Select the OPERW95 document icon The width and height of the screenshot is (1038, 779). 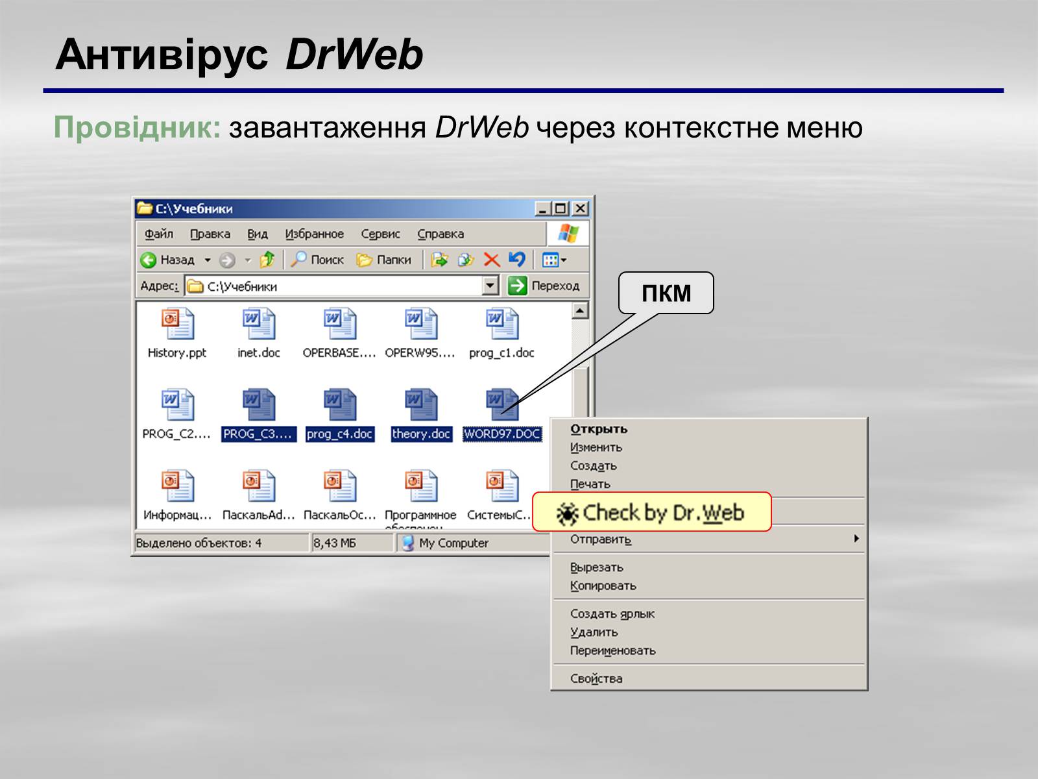tap(421, 324)
